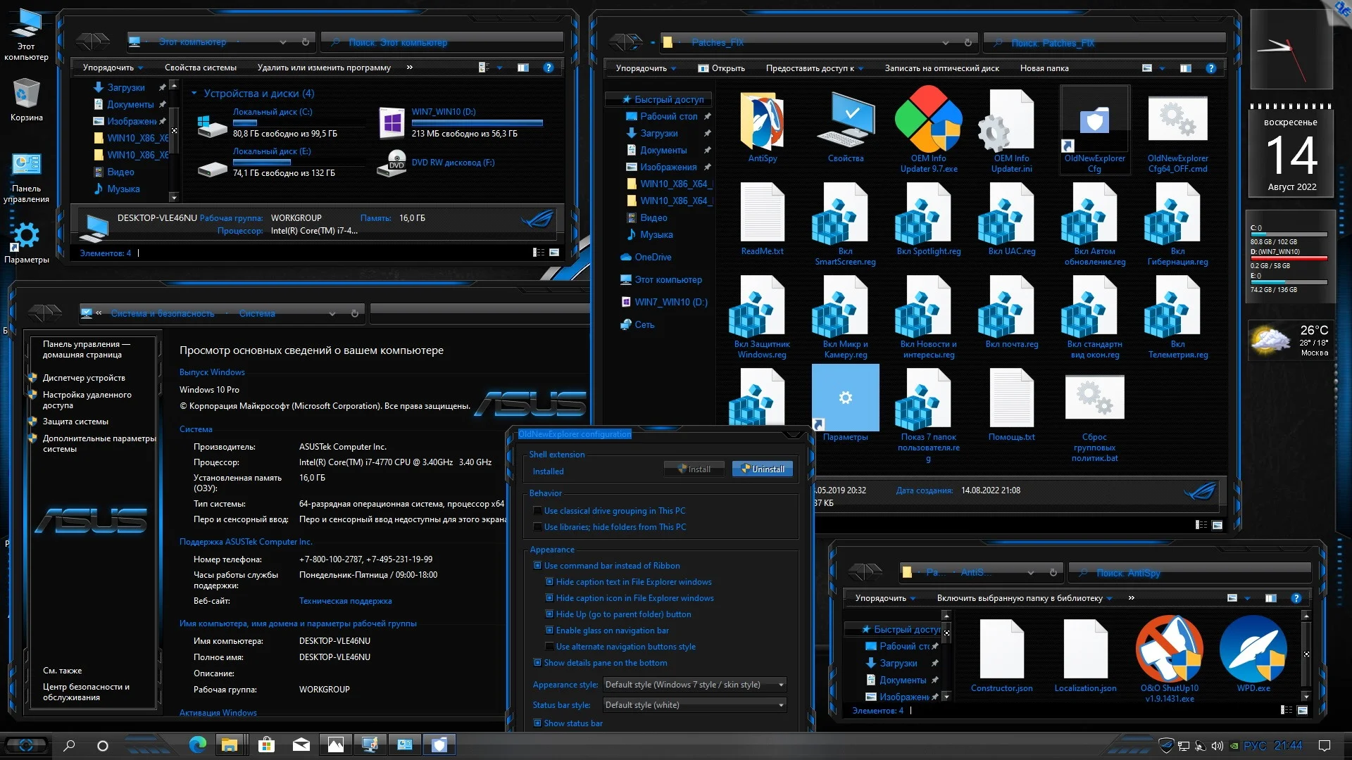Open the AntiSpy folder icon
Viewport: 1352px width, 760px height.
[762, 123]
